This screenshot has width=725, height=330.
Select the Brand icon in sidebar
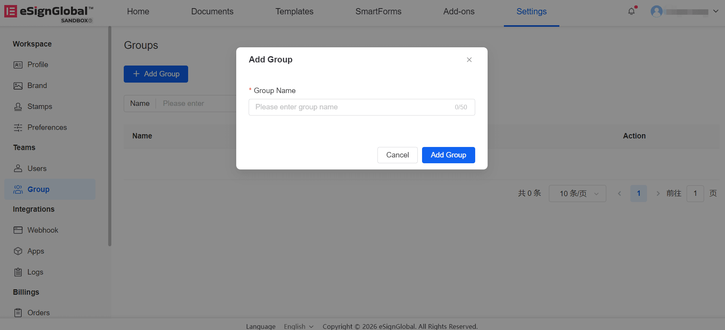(x=18, y=86)
